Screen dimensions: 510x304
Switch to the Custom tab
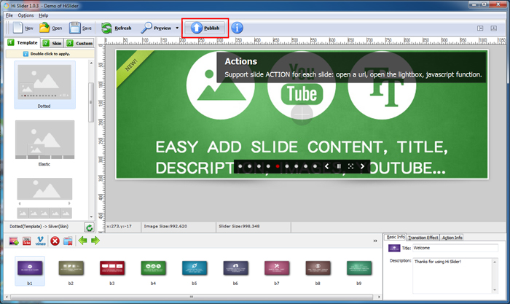[x=79, y=43]
